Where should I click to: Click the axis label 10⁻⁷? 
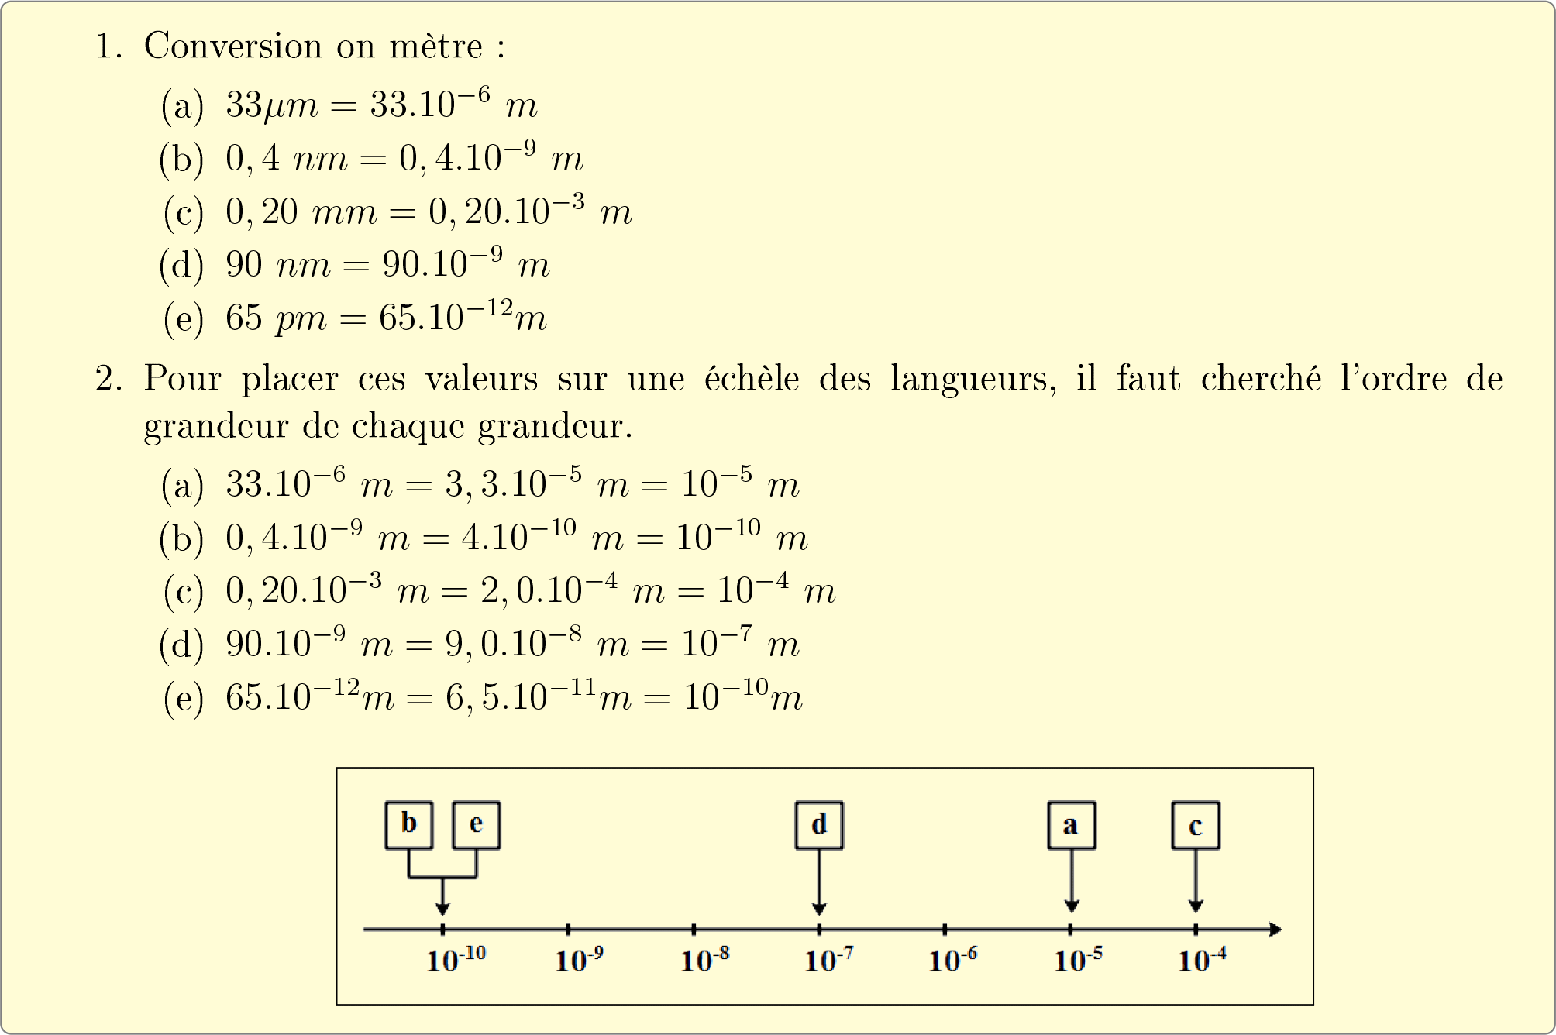click(x=829, y=959)
